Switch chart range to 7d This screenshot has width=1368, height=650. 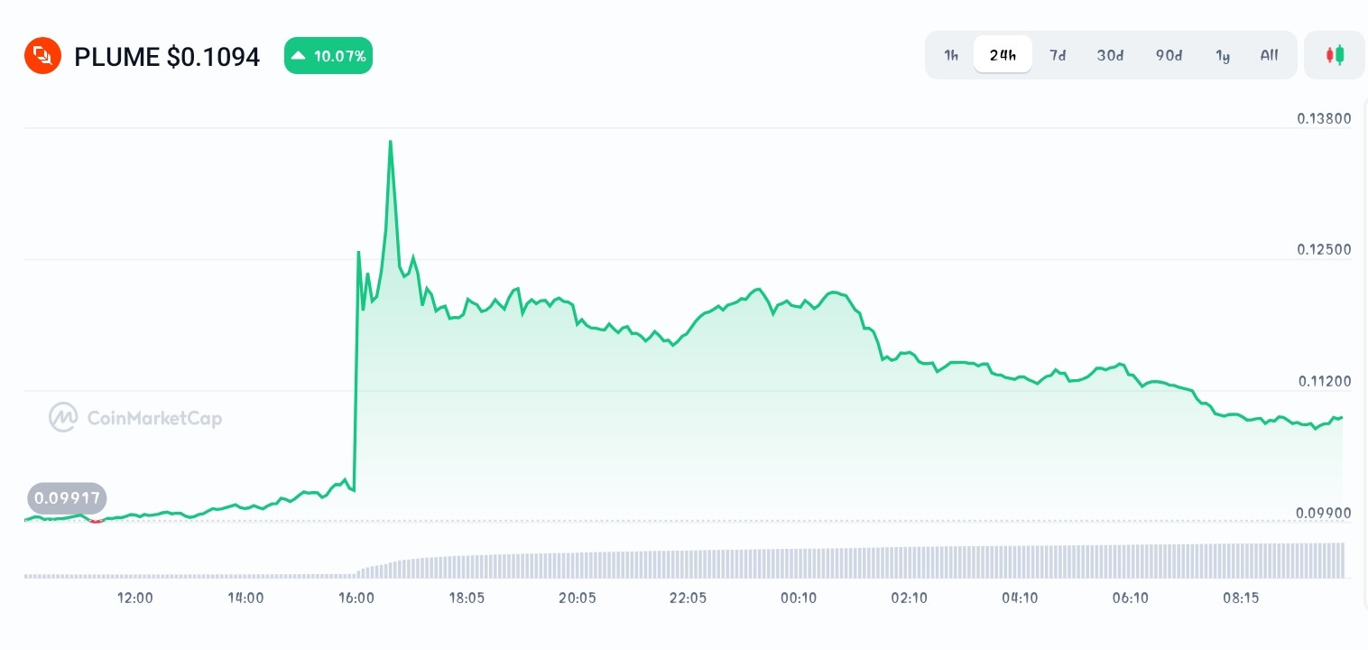1058,55
